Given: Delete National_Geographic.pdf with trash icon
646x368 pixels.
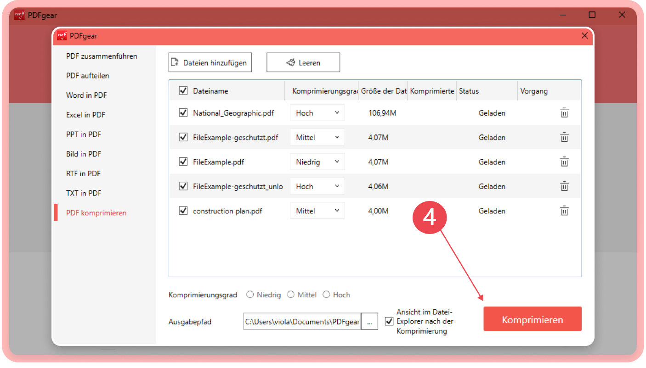Looking at the screenshot, I should [x=564, y=113].
